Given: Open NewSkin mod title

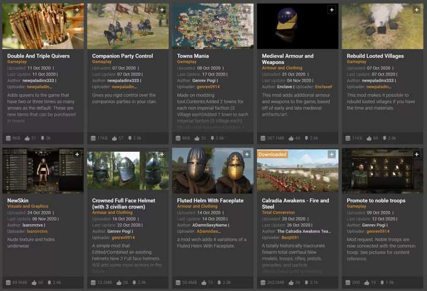Looking at the screenshot, I should 18,200.
